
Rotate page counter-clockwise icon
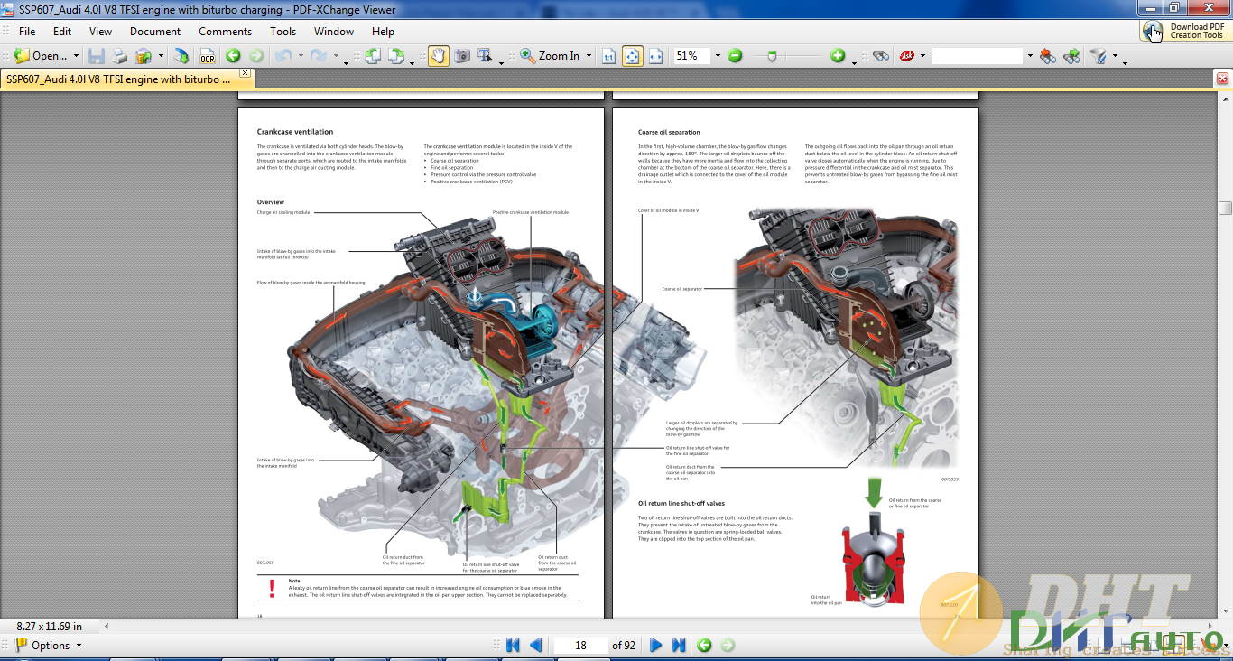pos(373,56)
